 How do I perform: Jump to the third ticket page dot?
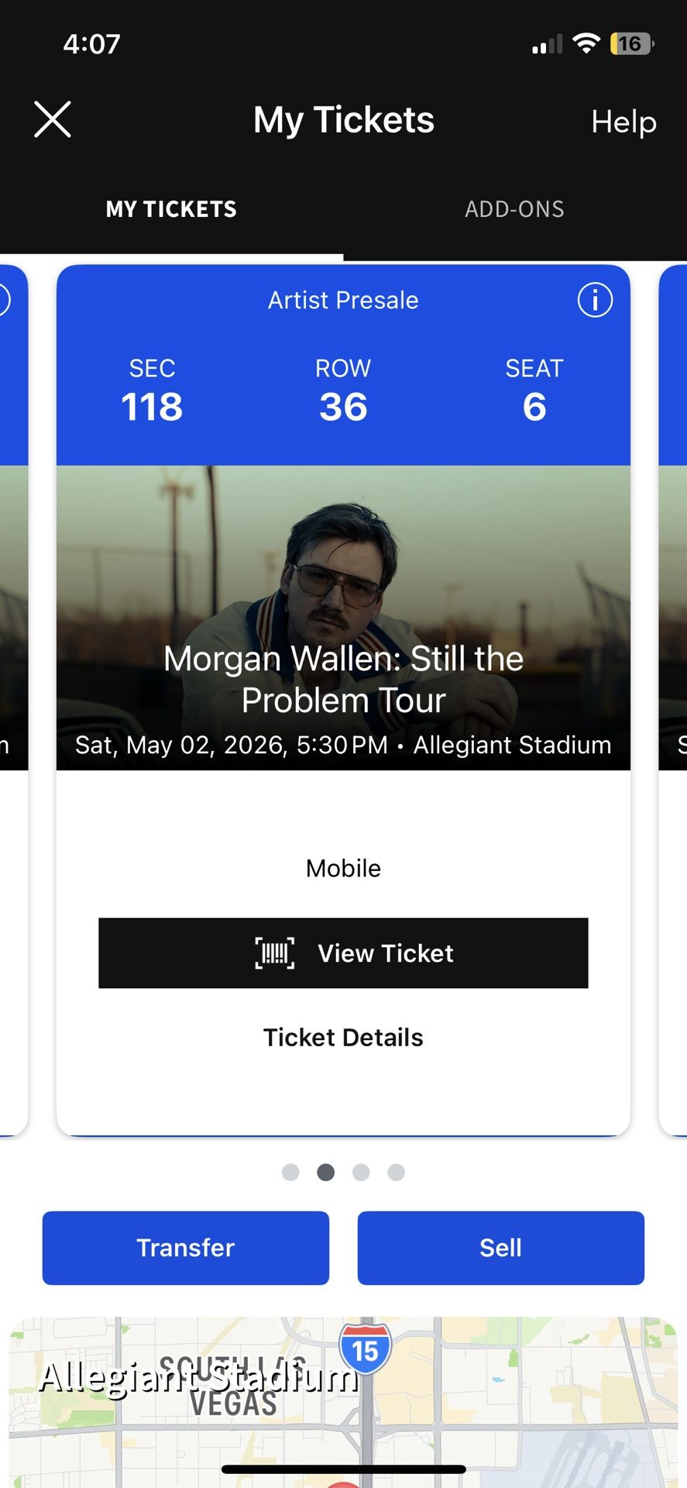click(x=361, y=1173)
